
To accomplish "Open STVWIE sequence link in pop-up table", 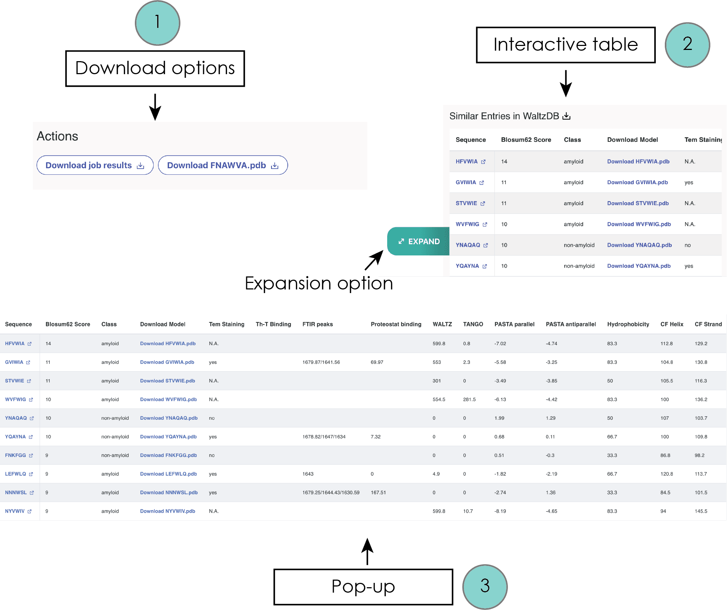I will (14, 381).
